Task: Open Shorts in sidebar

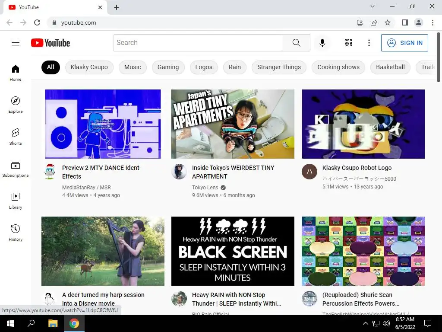Action: (x=16, y=137)
